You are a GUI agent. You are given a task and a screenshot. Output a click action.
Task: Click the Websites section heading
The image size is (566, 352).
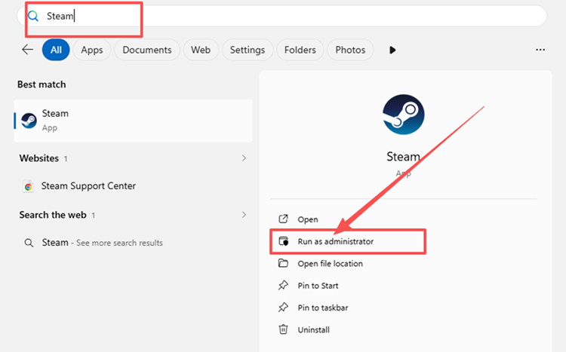click(x=39, y=158)
